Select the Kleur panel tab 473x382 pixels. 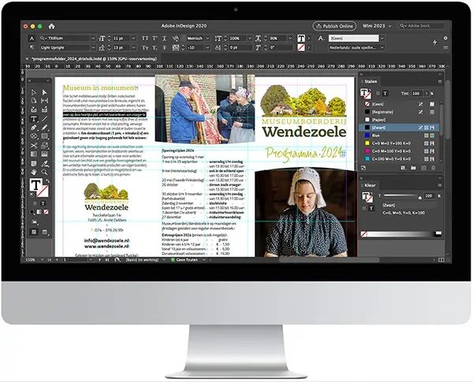click(x=370, y=185)
